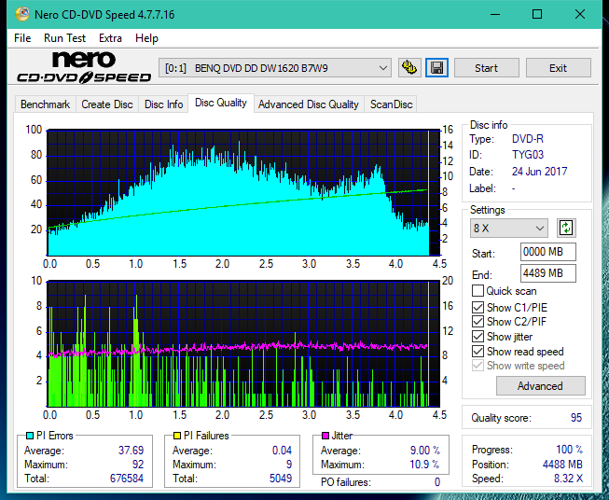The width and height of the screenshot is (609, 500).
Task: Uncheck Show jitter option
Action: coord(478,337)
